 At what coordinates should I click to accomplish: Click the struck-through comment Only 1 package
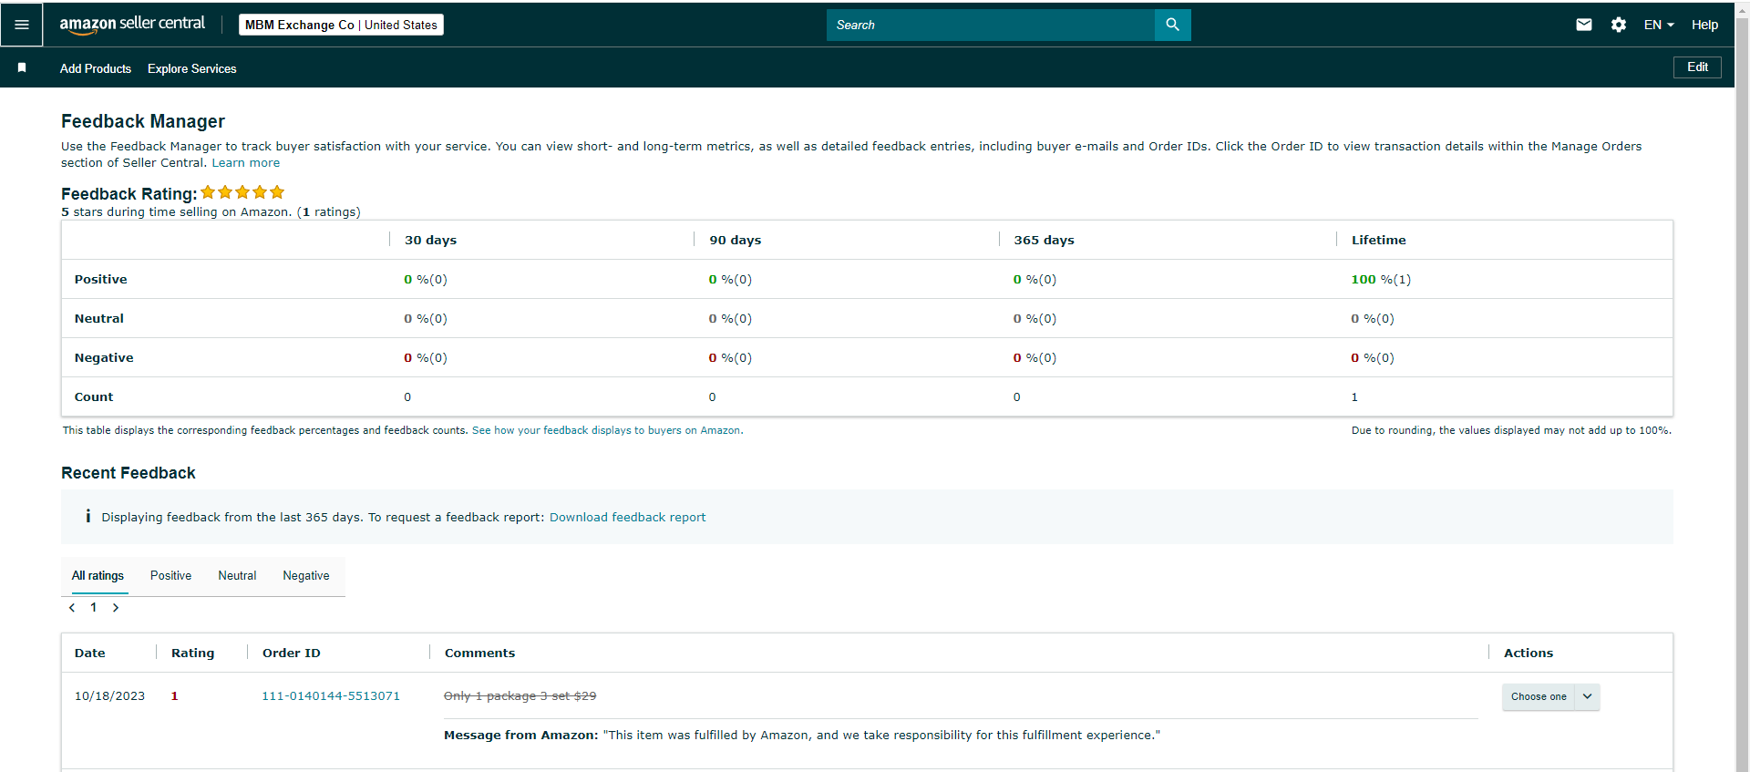point(520,695)
